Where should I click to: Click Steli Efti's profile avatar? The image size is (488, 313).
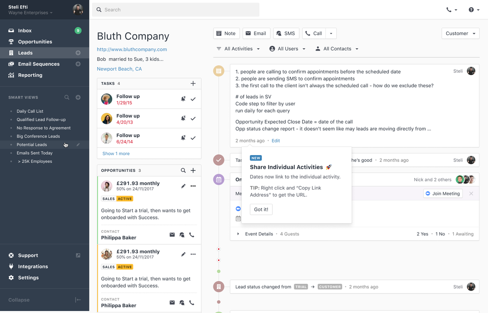78,9
